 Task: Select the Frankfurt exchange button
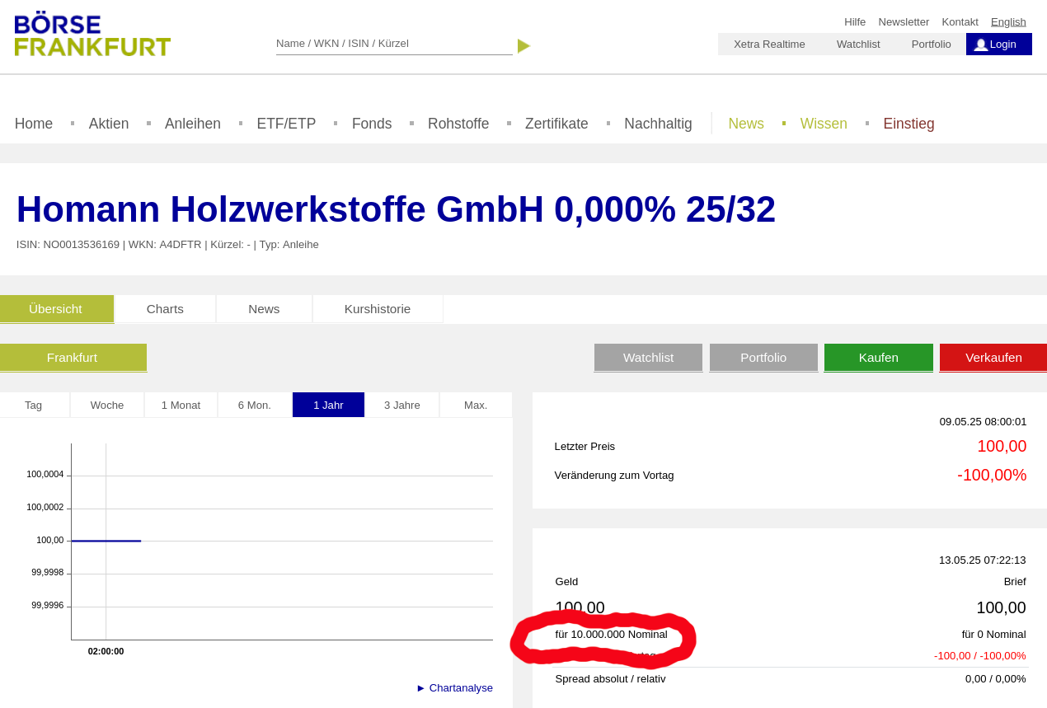[x=73, y=358]
